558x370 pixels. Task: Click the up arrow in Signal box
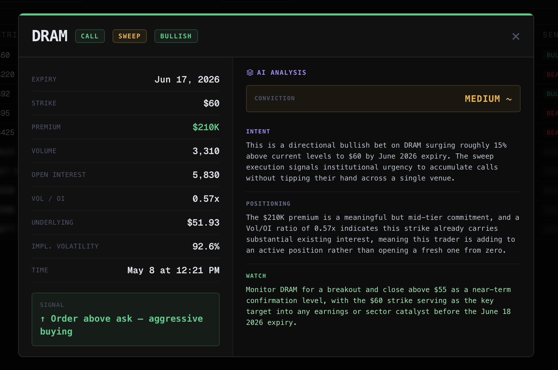[x=43, y=319]
